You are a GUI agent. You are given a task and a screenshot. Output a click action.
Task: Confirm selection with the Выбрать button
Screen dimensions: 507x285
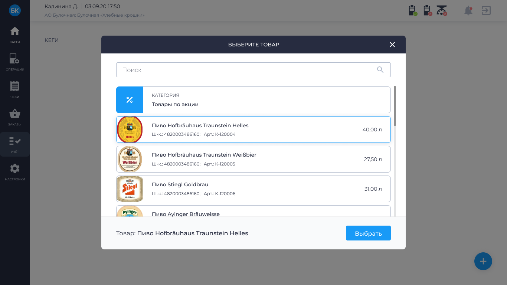368,233
